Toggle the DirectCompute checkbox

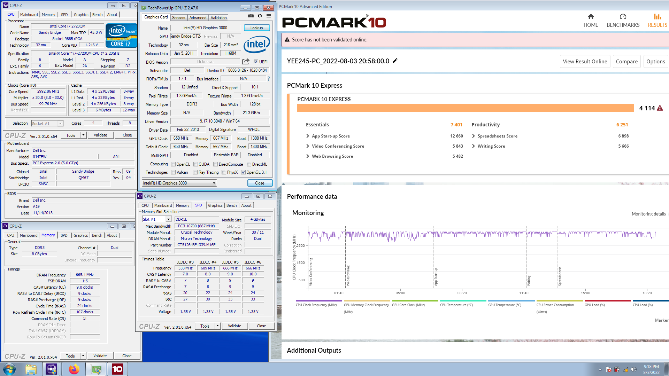tap(216, 164)
